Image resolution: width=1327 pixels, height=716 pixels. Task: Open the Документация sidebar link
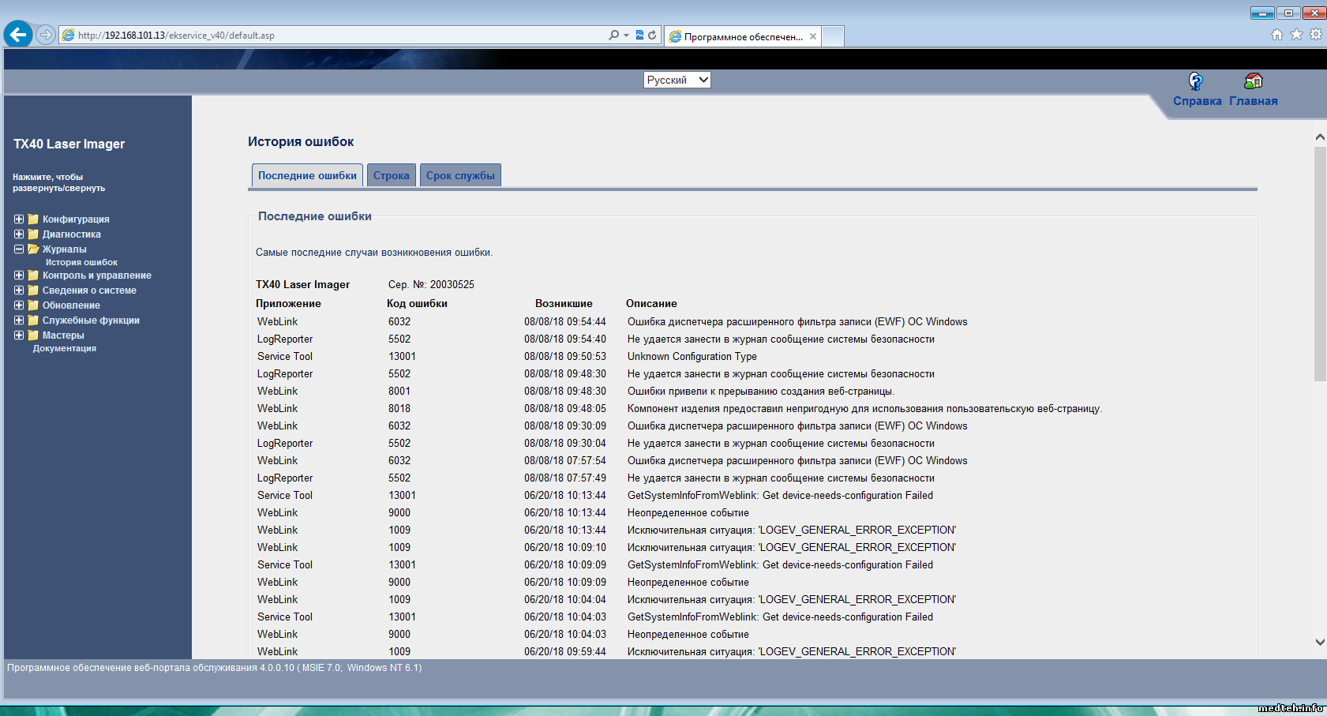click(x=65, y=348)
